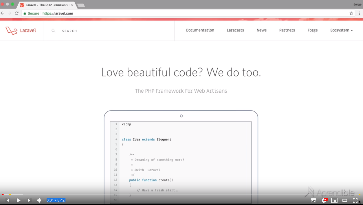
Task: Select the Laravel - The PHP Framework tab
Action: click(46, 5)
